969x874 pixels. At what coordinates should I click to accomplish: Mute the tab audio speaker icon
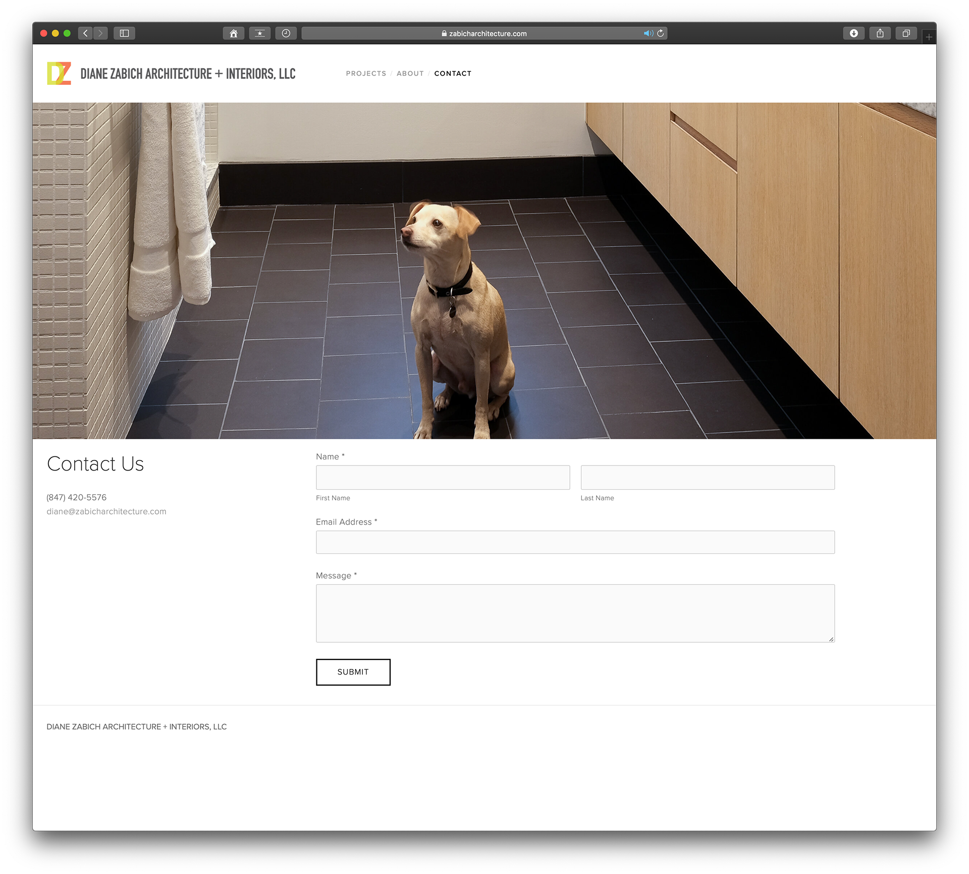648,33
